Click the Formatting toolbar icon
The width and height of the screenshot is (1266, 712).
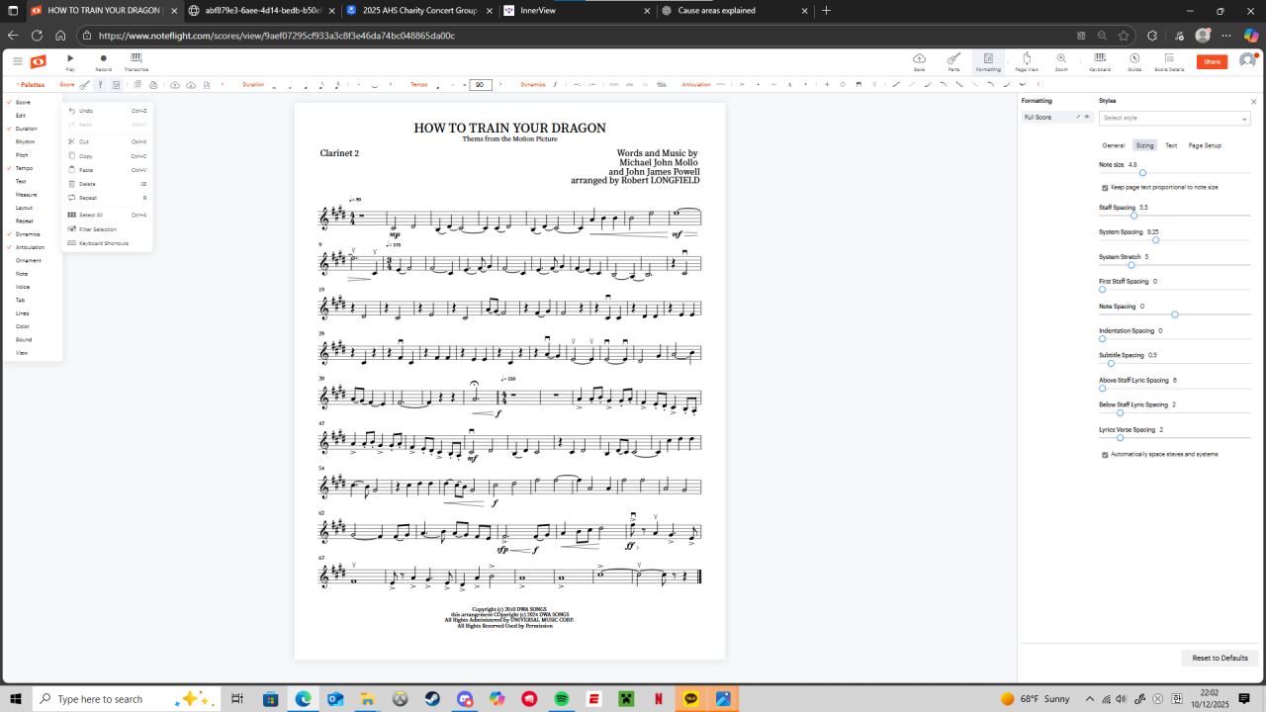tap(988, 61)
